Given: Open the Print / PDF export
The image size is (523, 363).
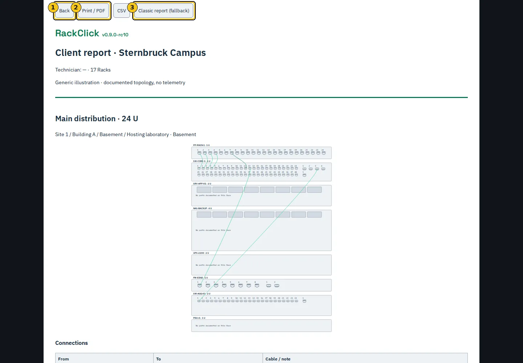Looking at the screenshot, I should (x=93, y=11).
